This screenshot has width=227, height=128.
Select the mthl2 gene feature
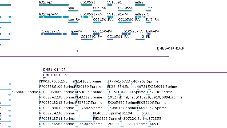[140, 5]
